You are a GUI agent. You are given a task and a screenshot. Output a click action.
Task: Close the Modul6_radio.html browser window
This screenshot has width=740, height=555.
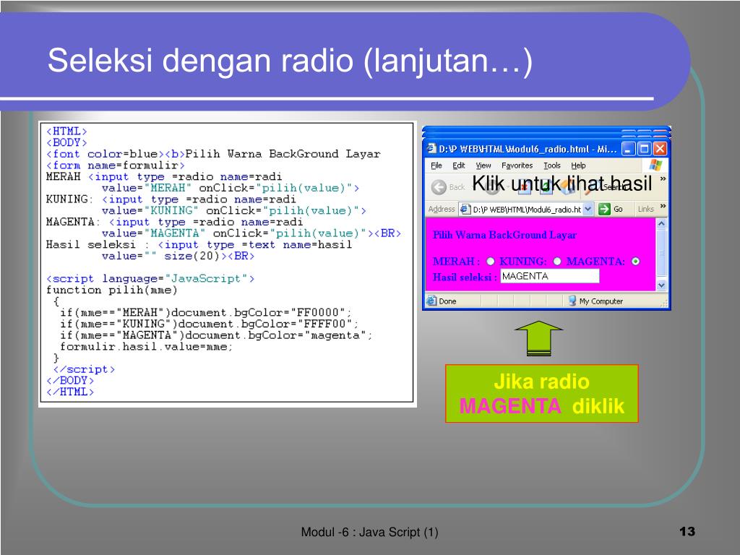pyautogui.click(x=660, y=149)
